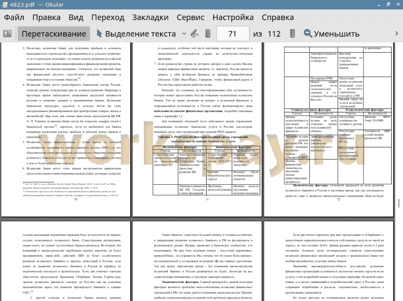Activate the Перетаскивание browse mode
Viewport: 403px width, 301px height.
point(54,34)
